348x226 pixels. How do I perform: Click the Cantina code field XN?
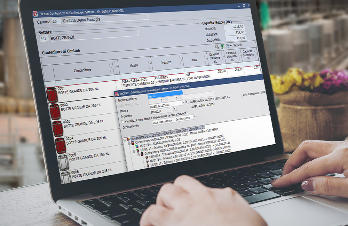[55, 21]
